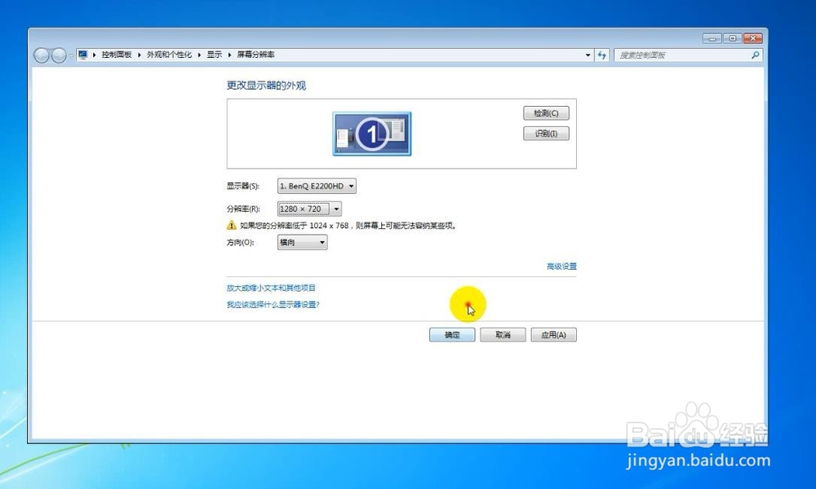Select the monitor 1 preview thumbnail

tap(370, 133)
